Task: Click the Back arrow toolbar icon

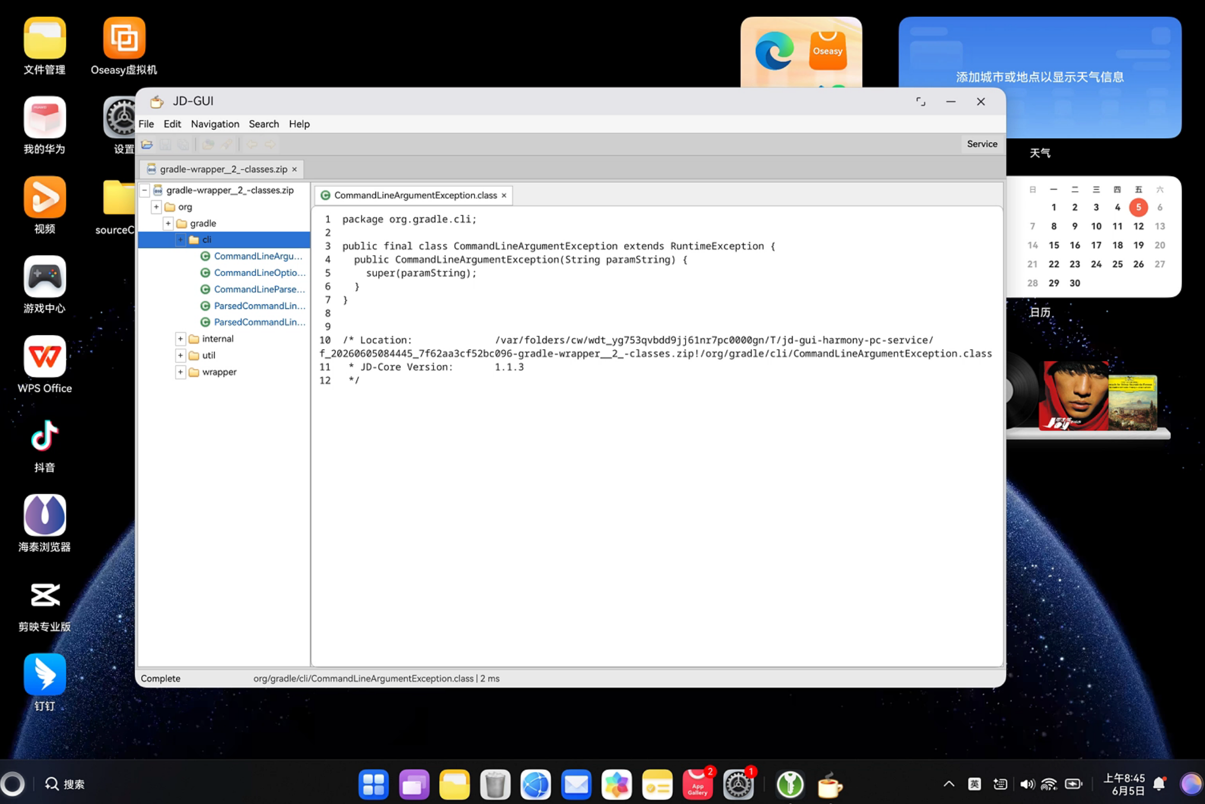Action: click(x=252, y=144)
